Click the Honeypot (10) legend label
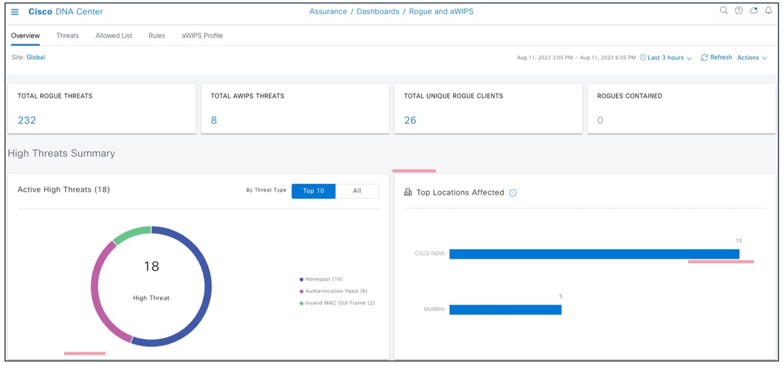The image size is (783, 365). point(324,279)
